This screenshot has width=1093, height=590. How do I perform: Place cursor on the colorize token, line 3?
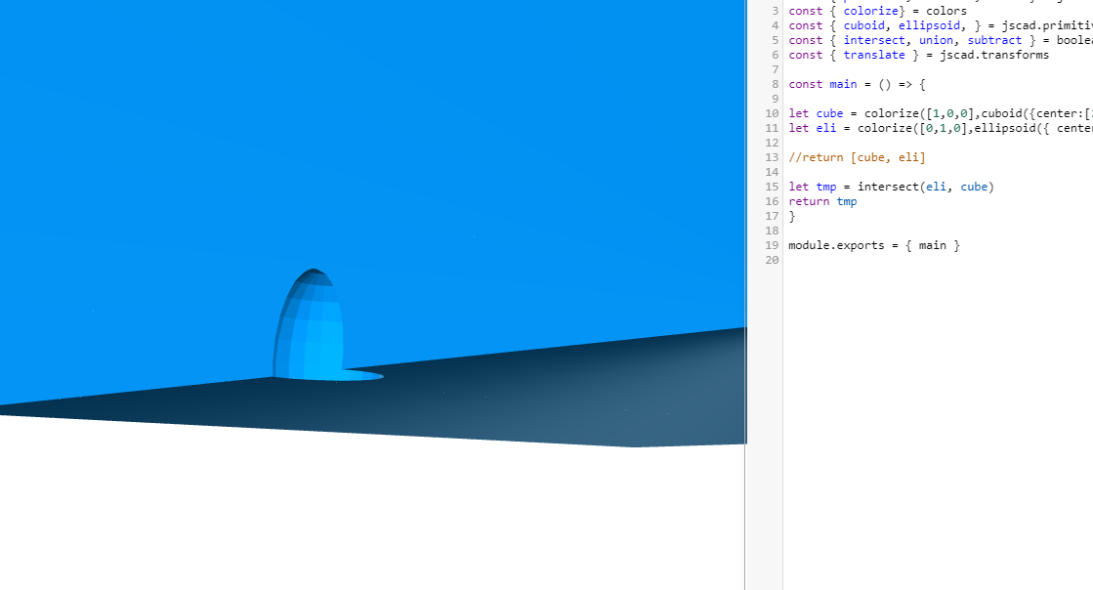pyautogui.click(x=871, y=10)
